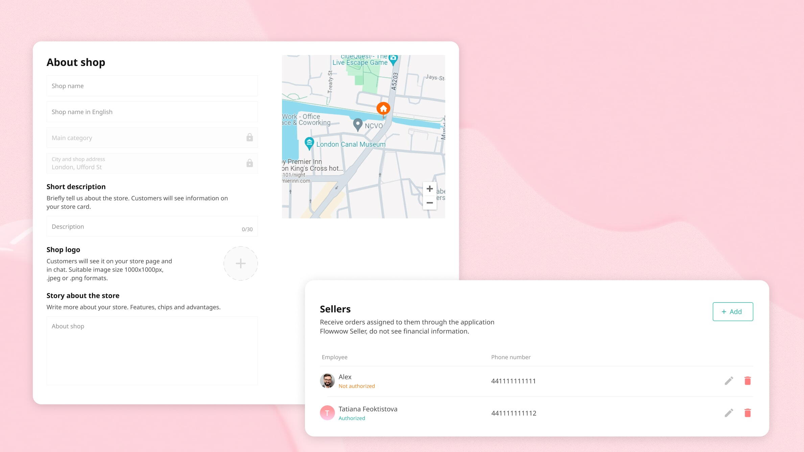Click the lock icon next to Main category

tap(249, 137)
